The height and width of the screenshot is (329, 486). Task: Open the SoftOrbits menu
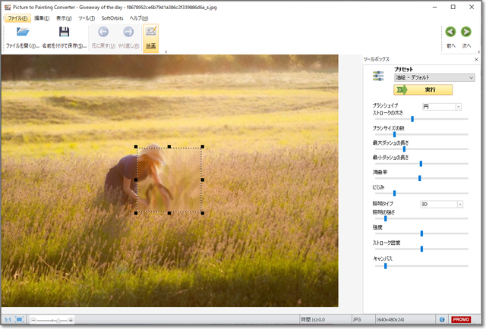(x=112, y=17)
